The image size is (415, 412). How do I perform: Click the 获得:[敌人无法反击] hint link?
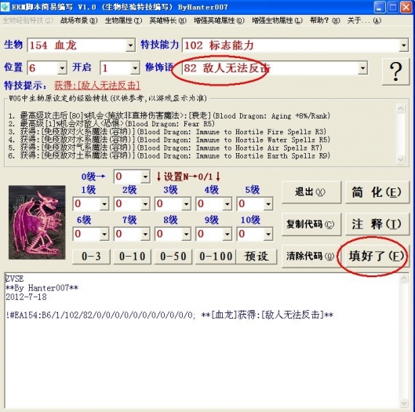(97, 86)
